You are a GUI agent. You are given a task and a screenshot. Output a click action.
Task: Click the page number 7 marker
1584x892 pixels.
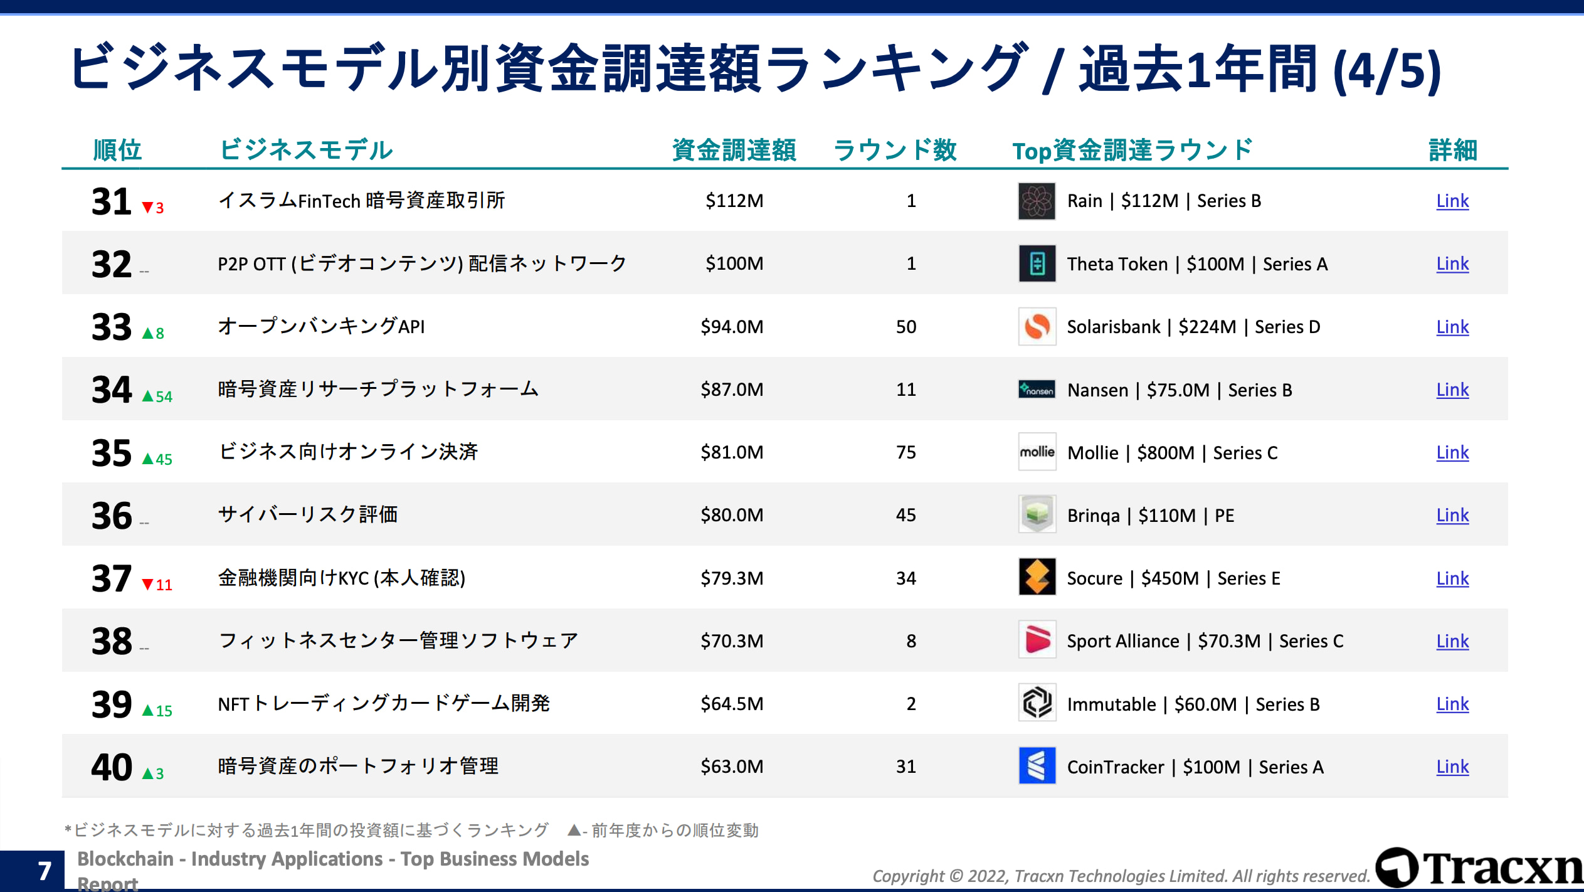click(x=43, y=869)
